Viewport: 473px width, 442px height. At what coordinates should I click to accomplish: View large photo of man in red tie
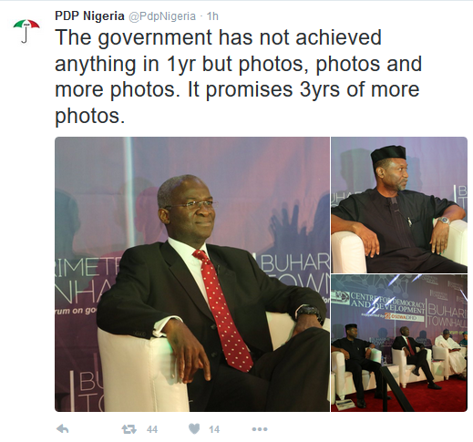[192, 274]
